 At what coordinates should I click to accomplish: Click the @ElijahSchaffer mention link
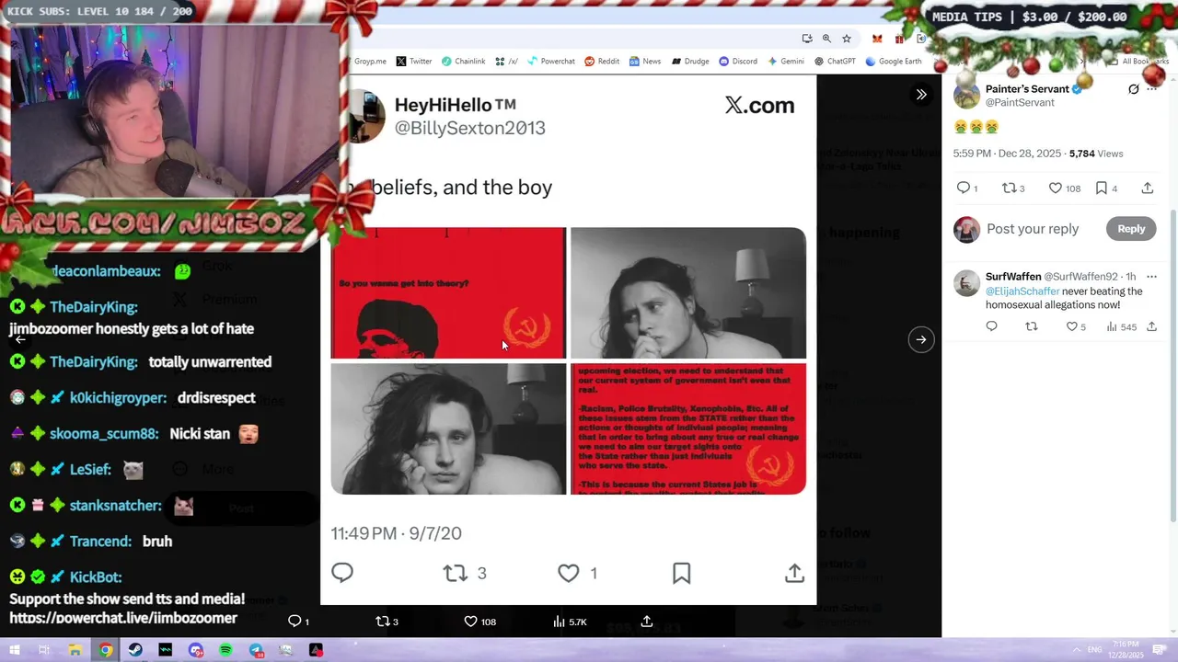pyautogui.click(x=1022, y=291)
